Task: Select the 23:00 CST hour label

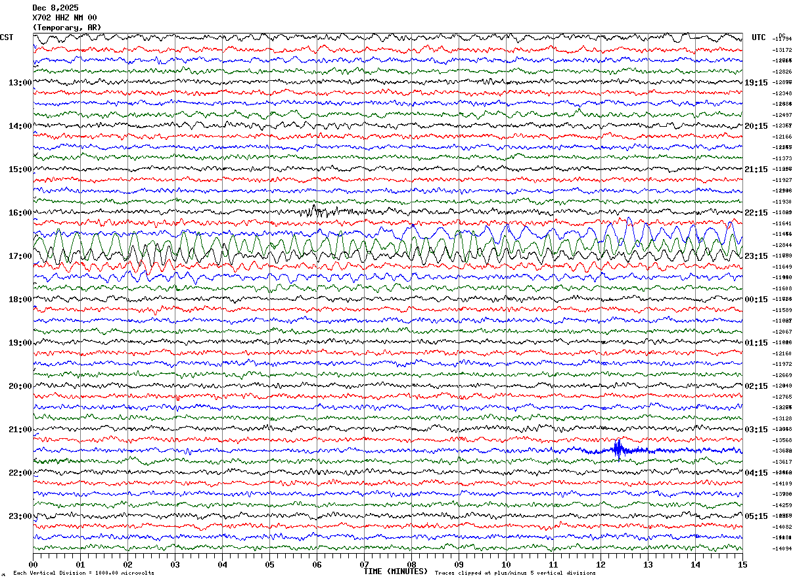Action: coord(20,516)
